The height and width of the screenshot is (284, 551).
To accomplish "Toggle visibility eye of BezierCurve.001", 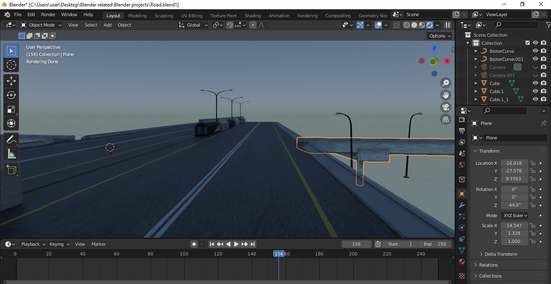I will coord(535,59).
